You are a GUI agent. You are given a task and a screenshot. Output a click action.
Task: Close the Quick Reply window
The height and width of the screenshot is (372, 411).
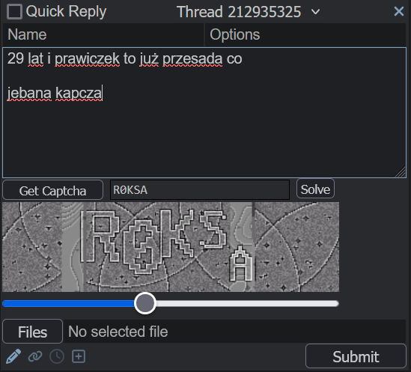(x=399, y=11)
